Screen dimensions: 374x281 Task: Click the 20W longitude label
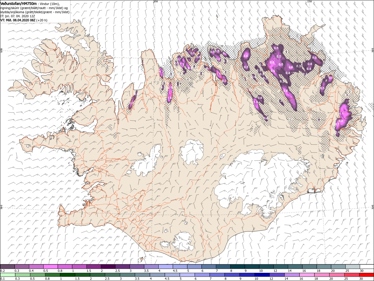155,1
